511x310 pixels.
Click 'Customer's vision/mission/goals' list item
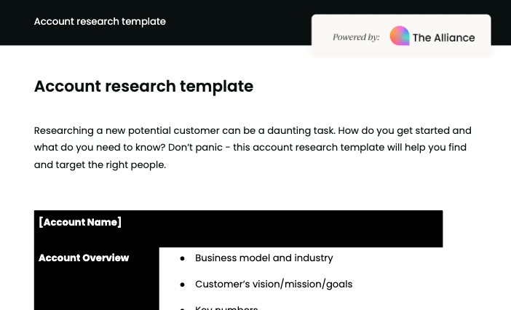pos(274,284)
